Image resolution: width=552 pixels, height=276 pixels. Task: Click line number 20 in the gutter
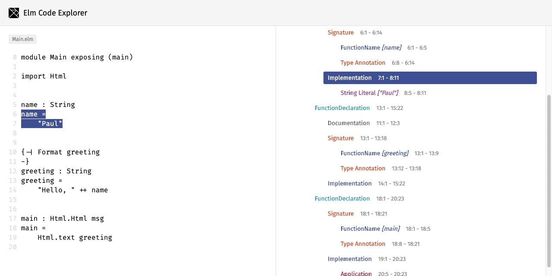click(x=13, y=247)
